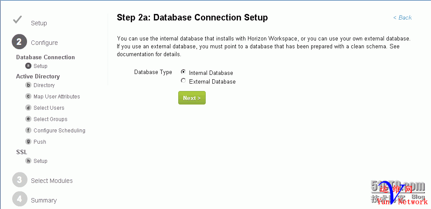Open the Select Groups step

coord(50,119)
